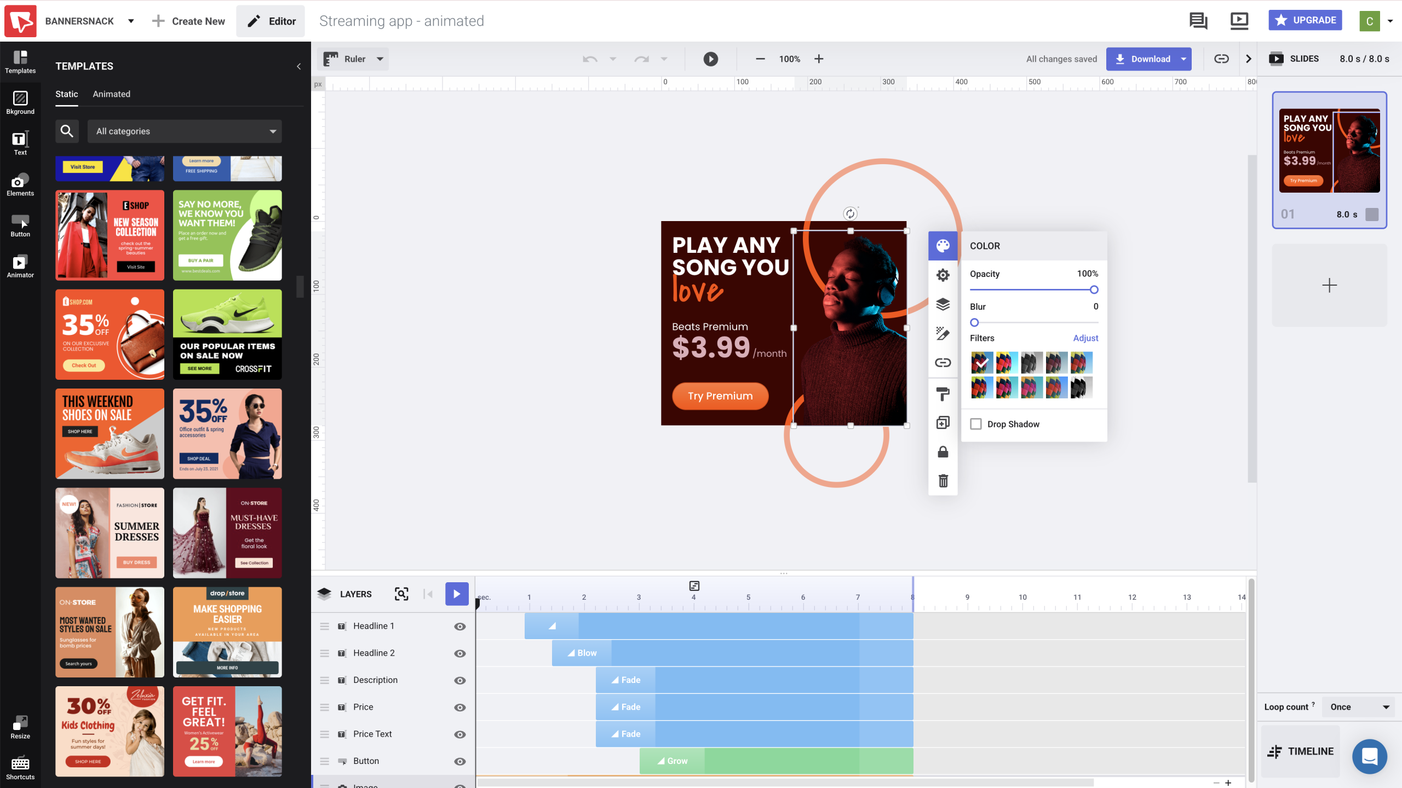Open the redo history dropdown arrow
1402x788 pixels.
click(x=664, y=59)
